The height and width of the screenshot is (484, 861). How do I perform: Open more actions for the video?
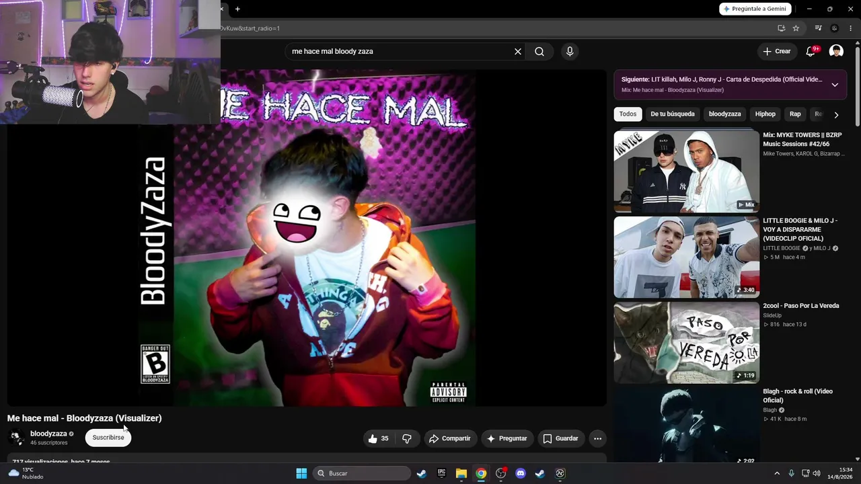coord(597,438)
